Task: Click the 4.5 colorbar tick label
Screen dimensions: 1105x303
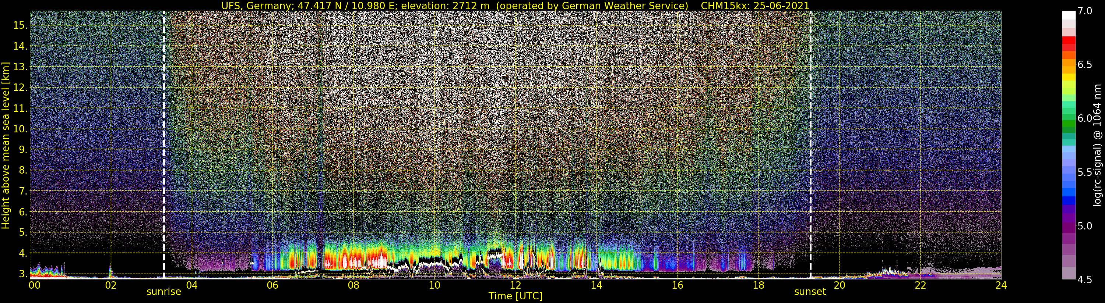Action: click(x=1085, y=279)
